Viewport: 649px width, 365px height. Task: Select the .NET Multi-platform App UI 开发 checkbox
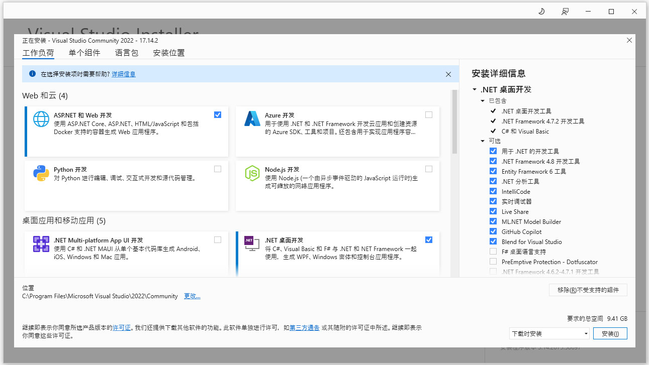pyautogui.click(x=218, y=240)
